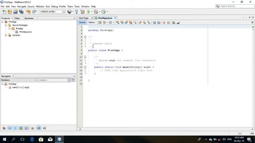Open the Members dropdown in Navigator
This screenshot has width=255, height=143.
click(x=19, y=80)
